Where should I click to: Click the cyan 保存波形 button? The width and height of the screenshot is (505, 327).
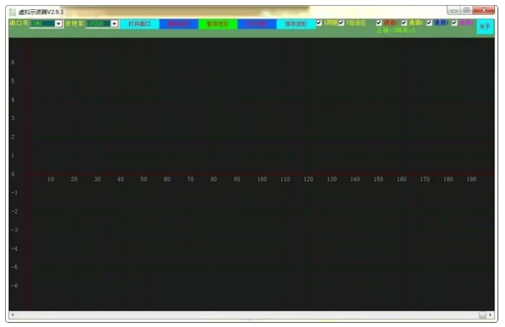tap(296, 24)
